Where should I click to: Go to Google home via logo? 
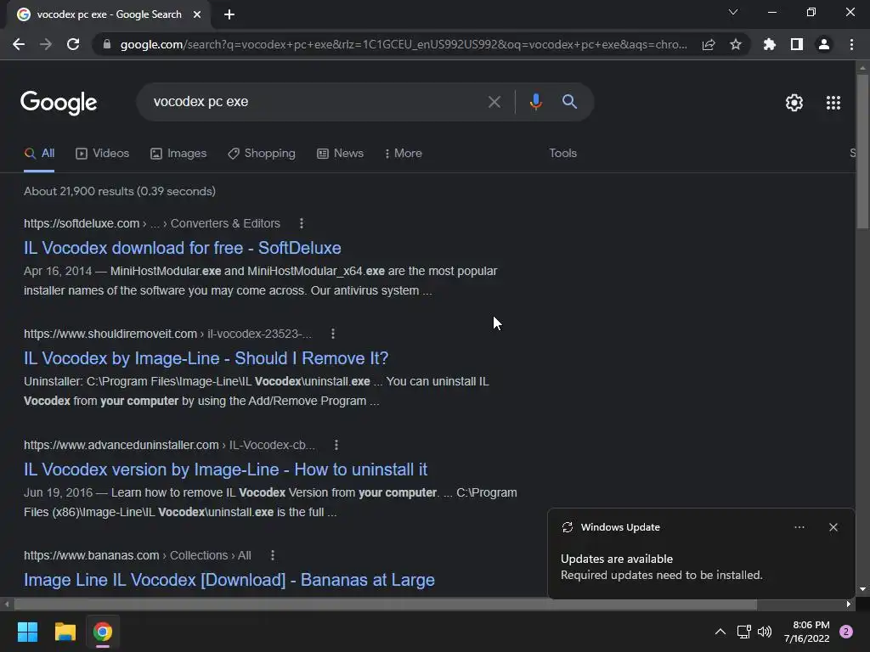[x=59, y=103]
